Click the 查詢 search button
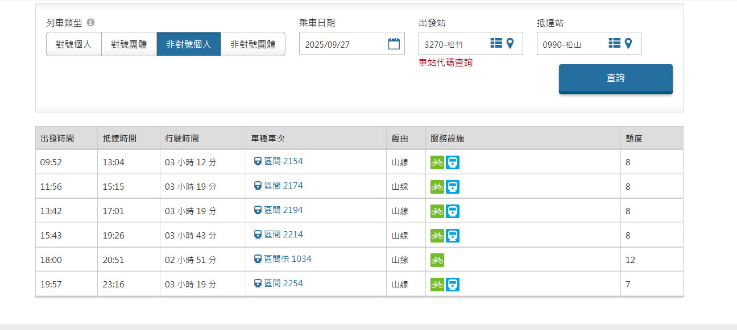This screenshot has width=737, height=330. tap(615, 78)
